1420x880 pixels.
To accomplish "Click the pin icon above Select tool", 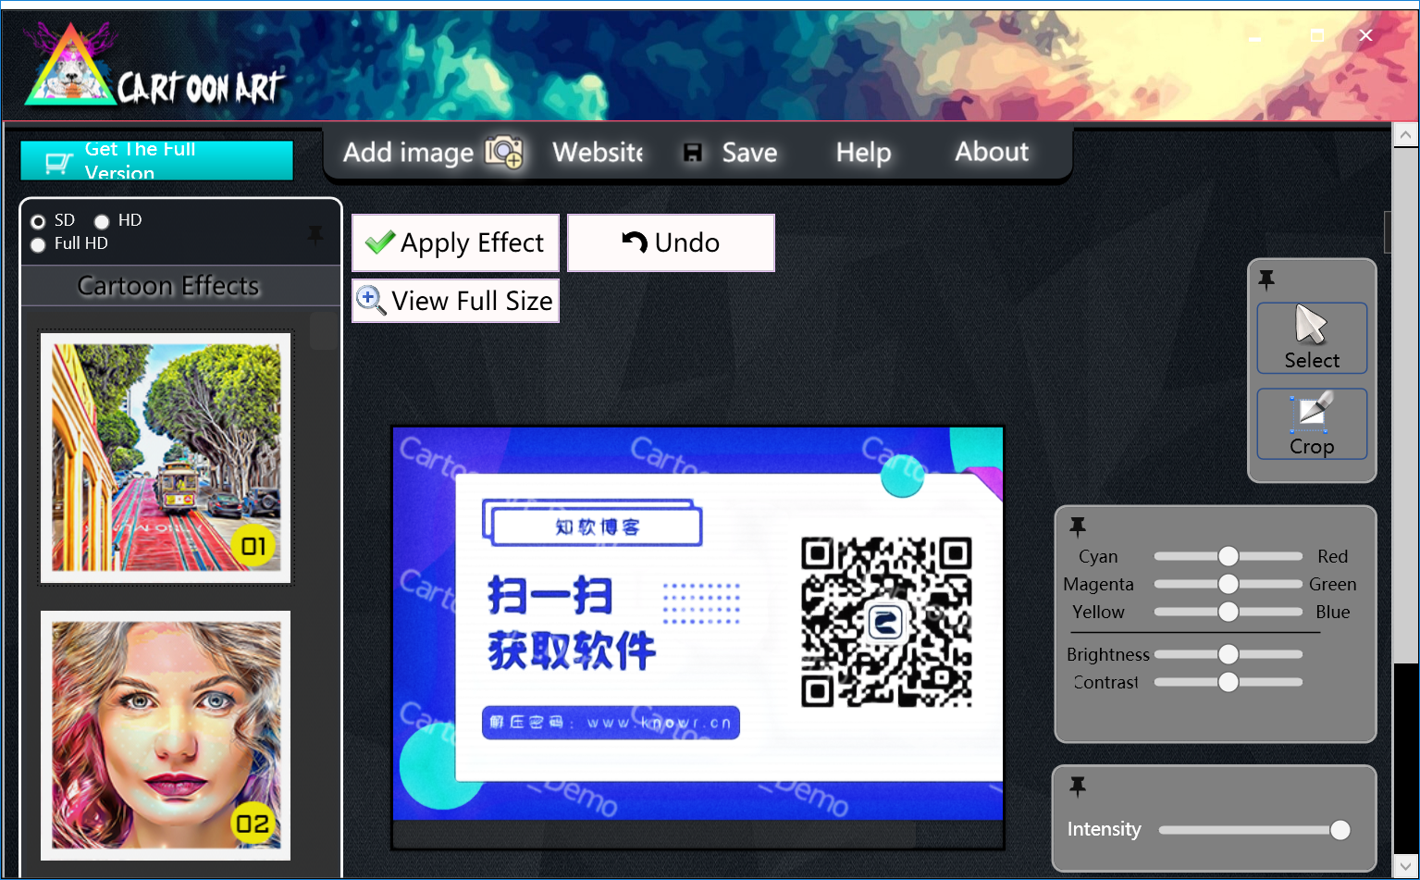I will click(1266, 279).
